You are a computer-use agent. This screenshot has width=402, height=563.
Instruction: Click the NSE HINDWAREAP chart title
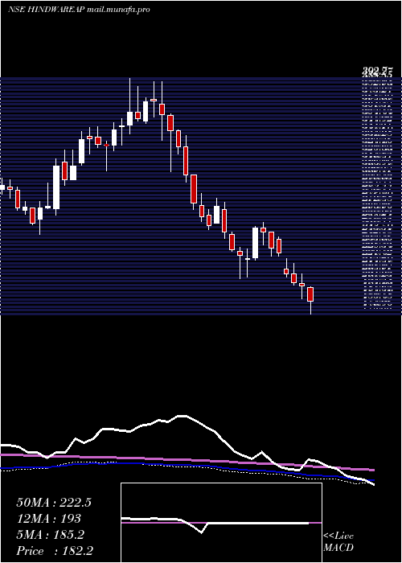point(79,10)
